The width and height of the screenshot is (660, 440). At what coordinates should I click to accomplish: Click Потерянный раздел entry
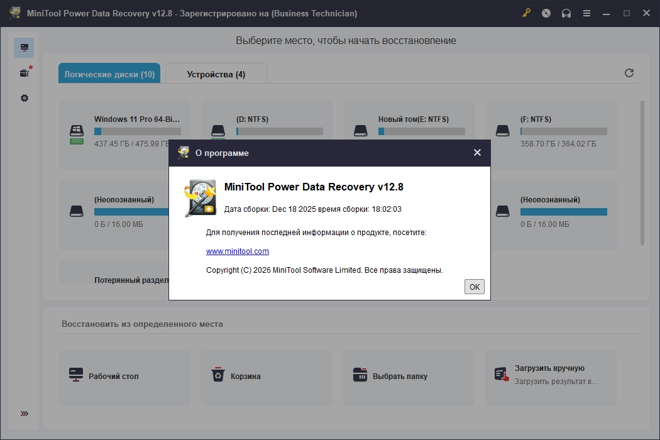click(131, 280)
